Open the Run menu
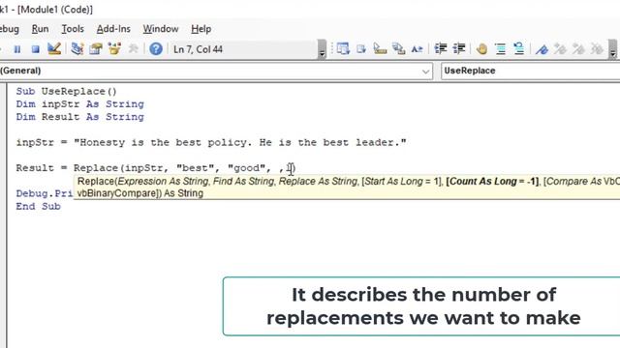620x348 pixels. (40, 29)
